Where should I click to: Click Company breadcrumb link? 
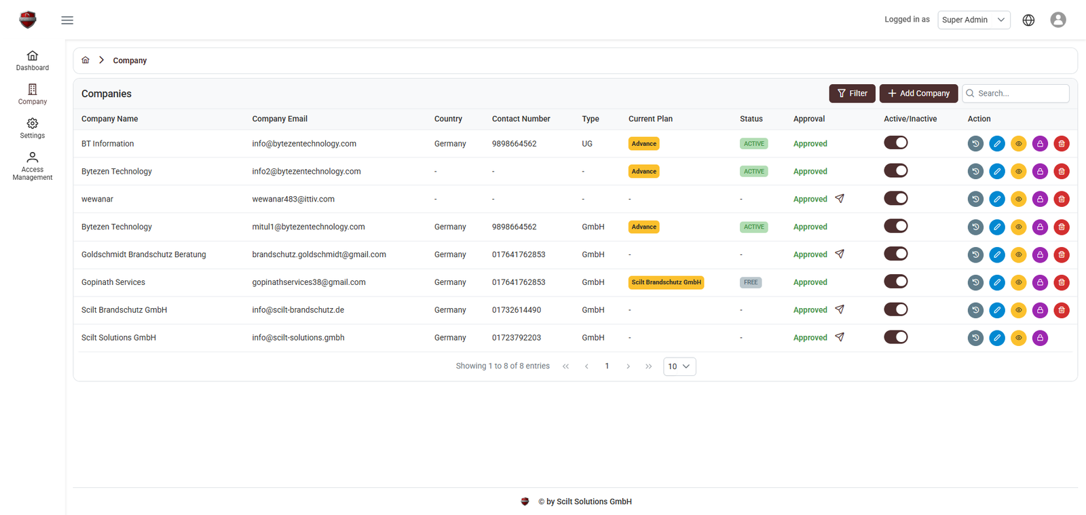(130, 60)
